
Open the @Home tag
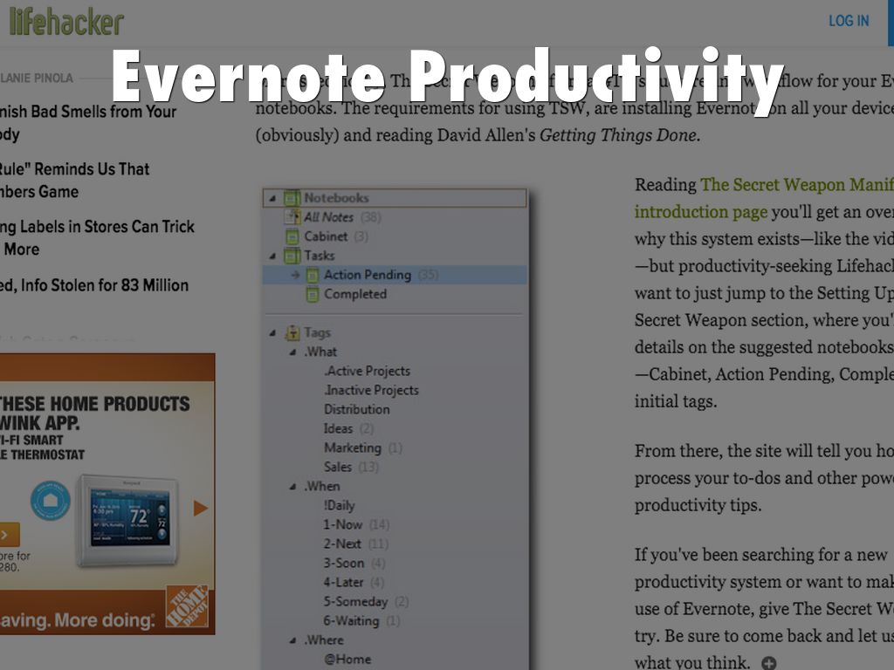pos(347,659)
